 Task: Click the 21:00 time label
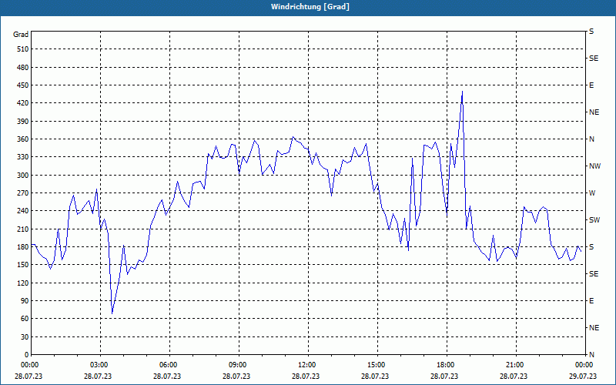(514, 365)
